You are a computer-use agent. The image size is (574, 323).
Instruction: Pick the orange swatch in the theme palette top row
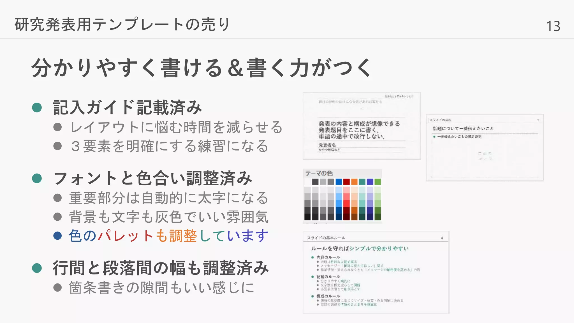click(354, 182)
